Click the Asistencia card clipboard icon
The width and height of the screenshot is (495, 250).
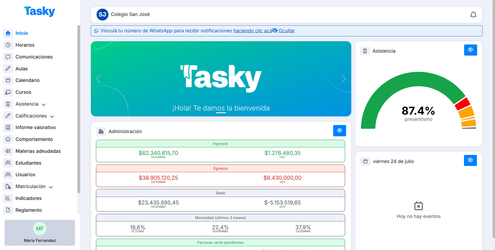coord(365,51)
